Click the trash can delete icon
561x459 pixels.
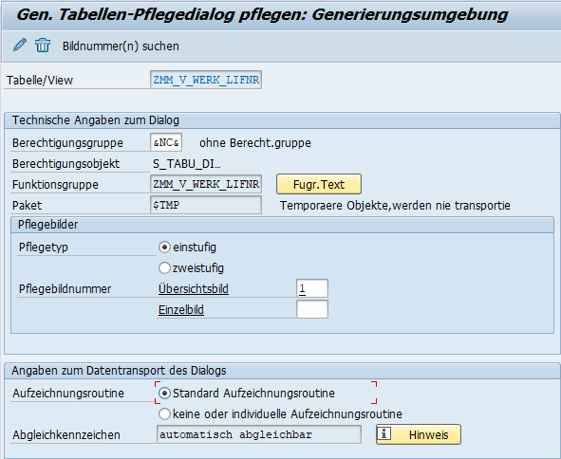43,46
